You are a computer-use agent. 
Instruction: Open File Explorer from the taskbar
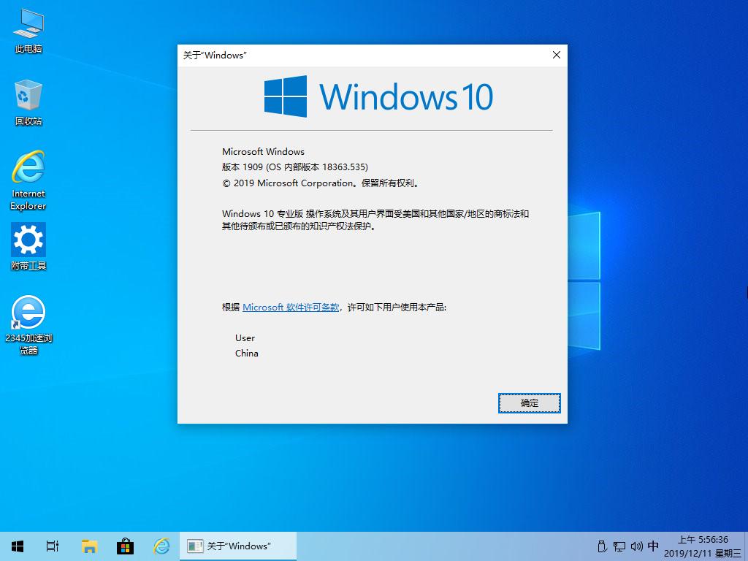[89, 546]
